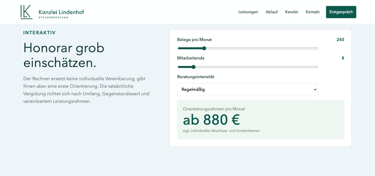This screenshot has height=176, width=375.
Task: Click the dropdown chevron beside Regelmäßig
Action: (315, 90)
